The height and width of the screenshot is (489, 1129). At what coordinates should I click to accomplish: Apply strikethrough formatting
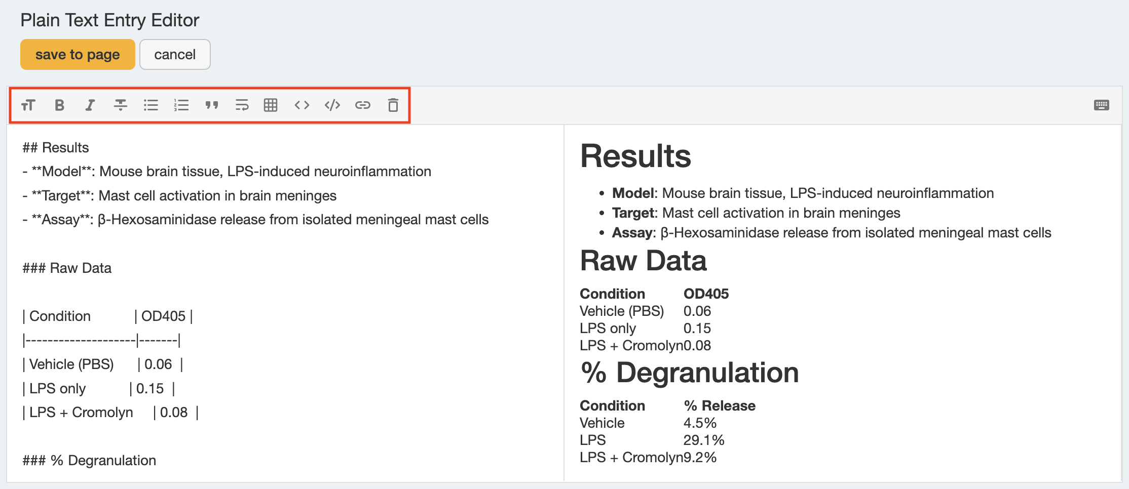tap(120, 105)
